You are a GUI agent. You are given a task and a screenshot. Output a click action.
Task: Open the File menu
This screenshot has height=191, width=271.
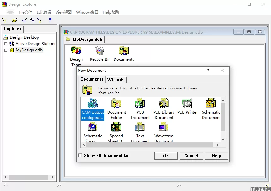[x=25, y=12]
